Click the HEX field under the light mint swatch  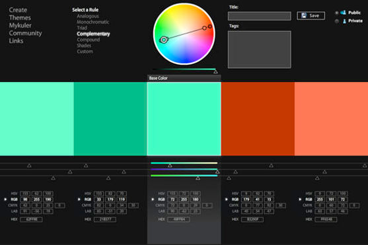32,220
